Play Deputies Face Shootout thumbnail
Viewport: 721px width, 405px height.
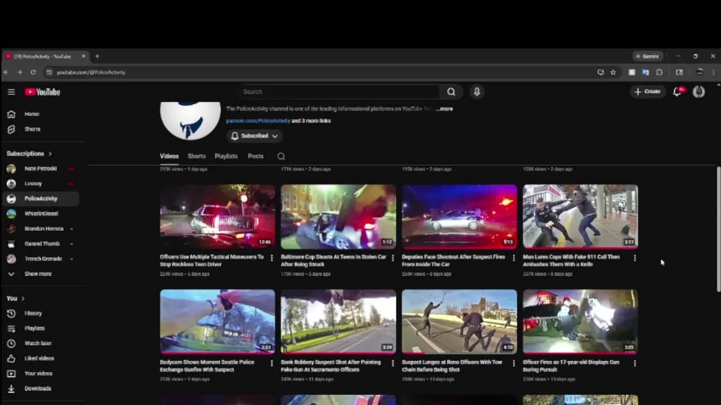tap(459, 217)
